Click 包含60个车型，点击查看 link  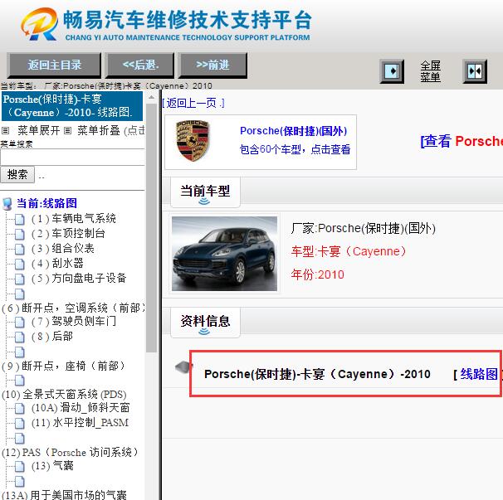coord(295,149)
